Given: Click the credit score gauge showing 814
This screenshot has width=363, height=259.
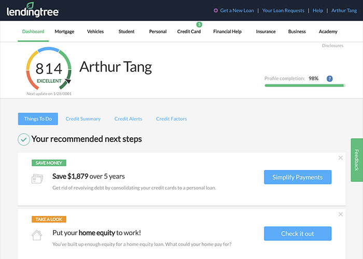Looking at the screenshot, I should pyautogui.click(x=49, y=68).
